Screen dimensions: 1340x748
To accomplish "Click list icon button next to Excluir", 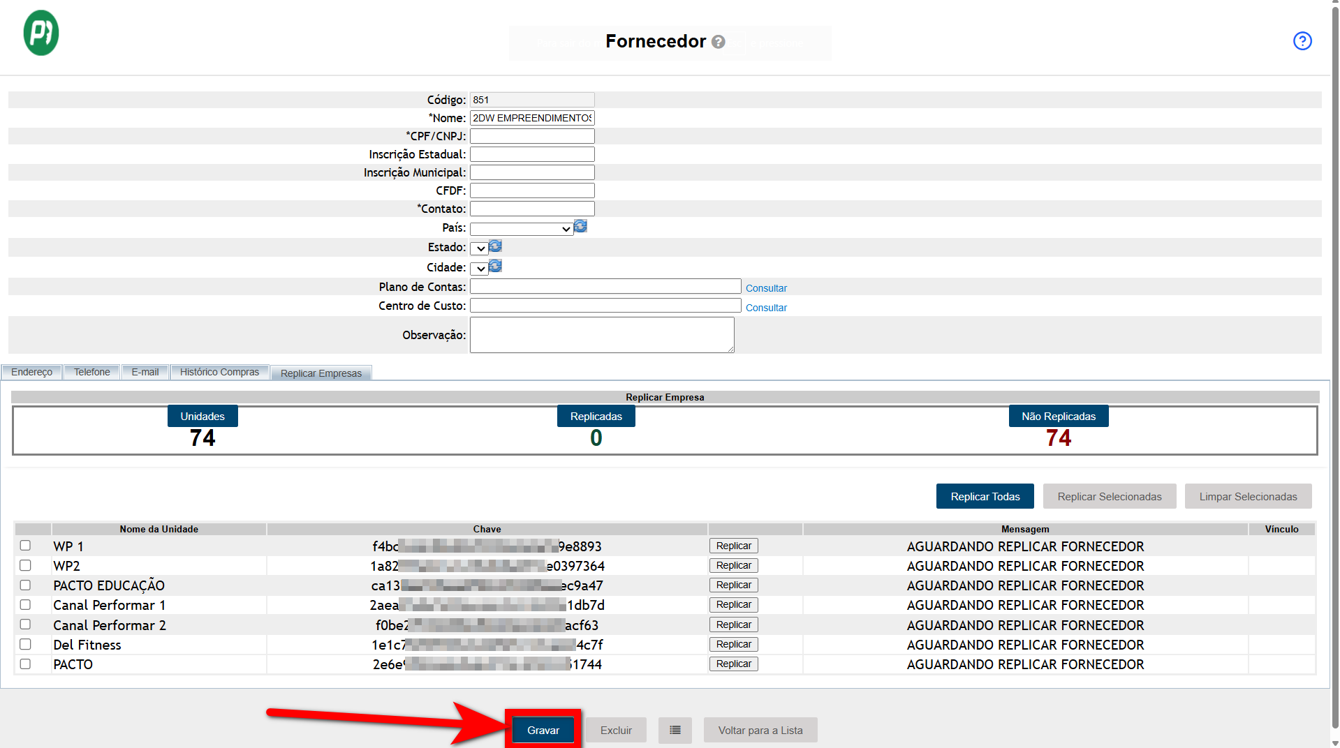I will (675, 730).
